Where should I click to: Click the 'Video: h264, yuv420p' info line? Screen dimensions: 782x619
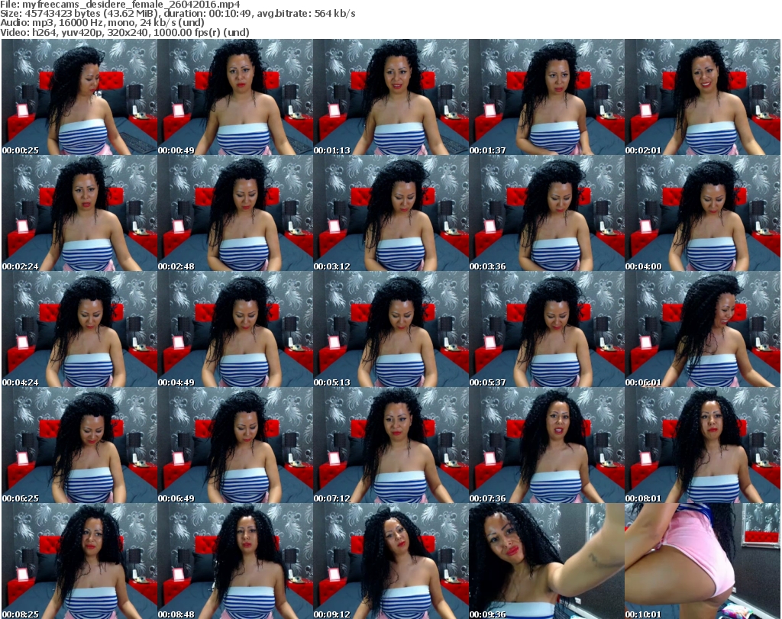(124, 32)
